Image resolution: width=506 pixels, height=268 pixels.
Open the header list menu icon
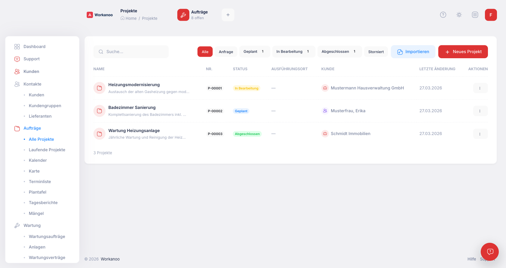coord(475,15)
